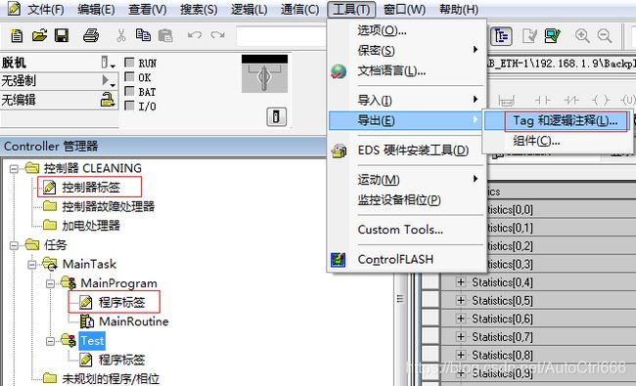Image resolution: width=636 pixels, height=386 pixels.
Task: Click the verify routine icon
Action: coord(529,36)
